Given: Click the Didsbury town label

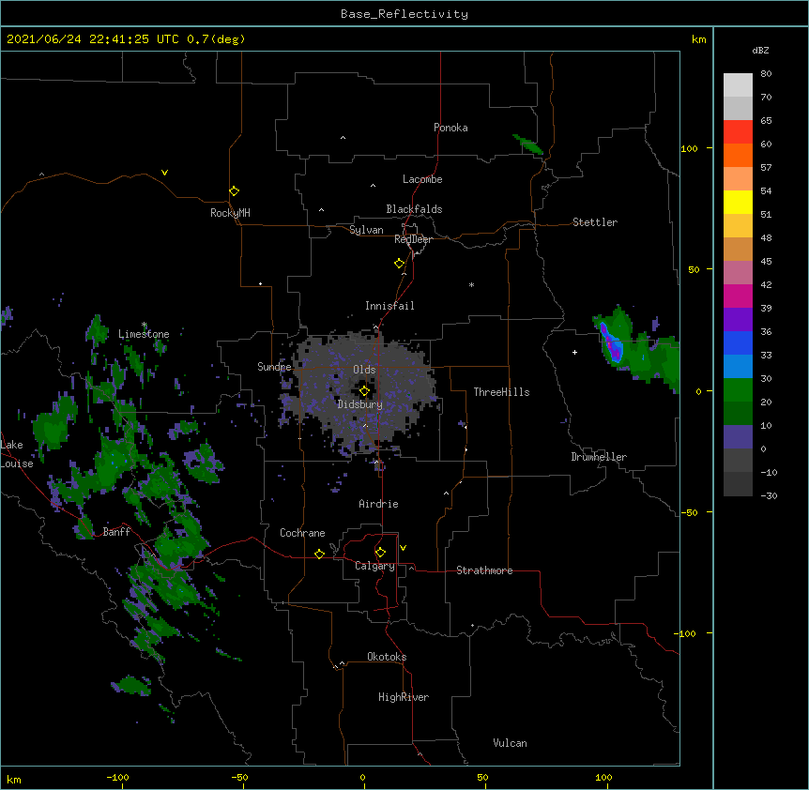Looking at the screenshot, I should pos(359,404).
